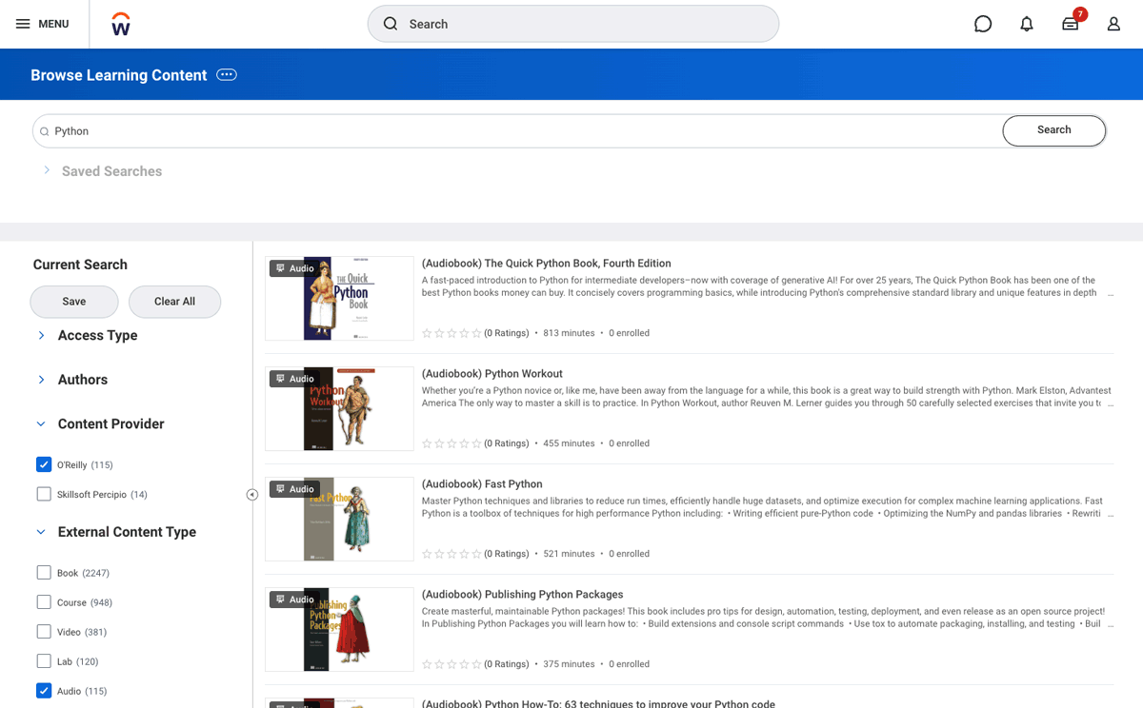Click star rating of Publishing Python Packages

pyautogui.click(x=451, y=664)
